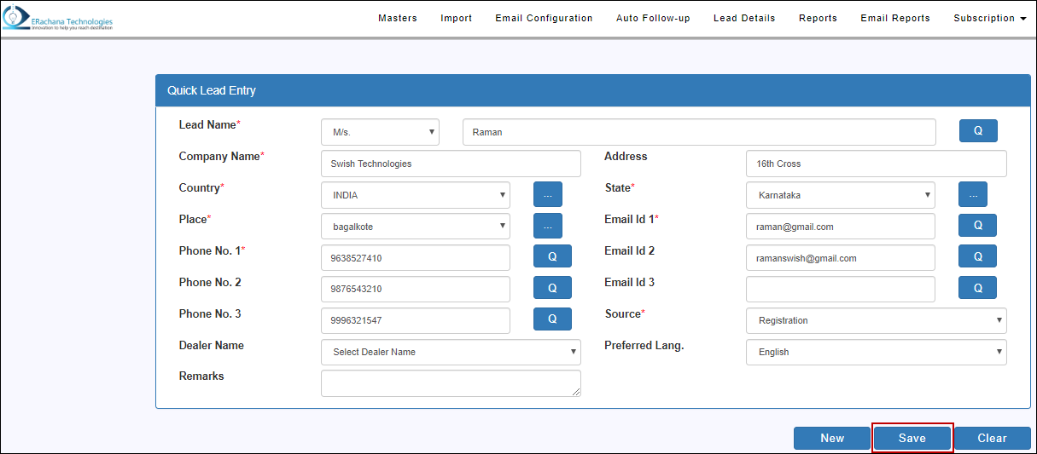The width and height of the screenshot is (1037, 454).
Task: Open the Select Dealer Name dropdown
Action: pyautogui.click(x=451, y=352)
